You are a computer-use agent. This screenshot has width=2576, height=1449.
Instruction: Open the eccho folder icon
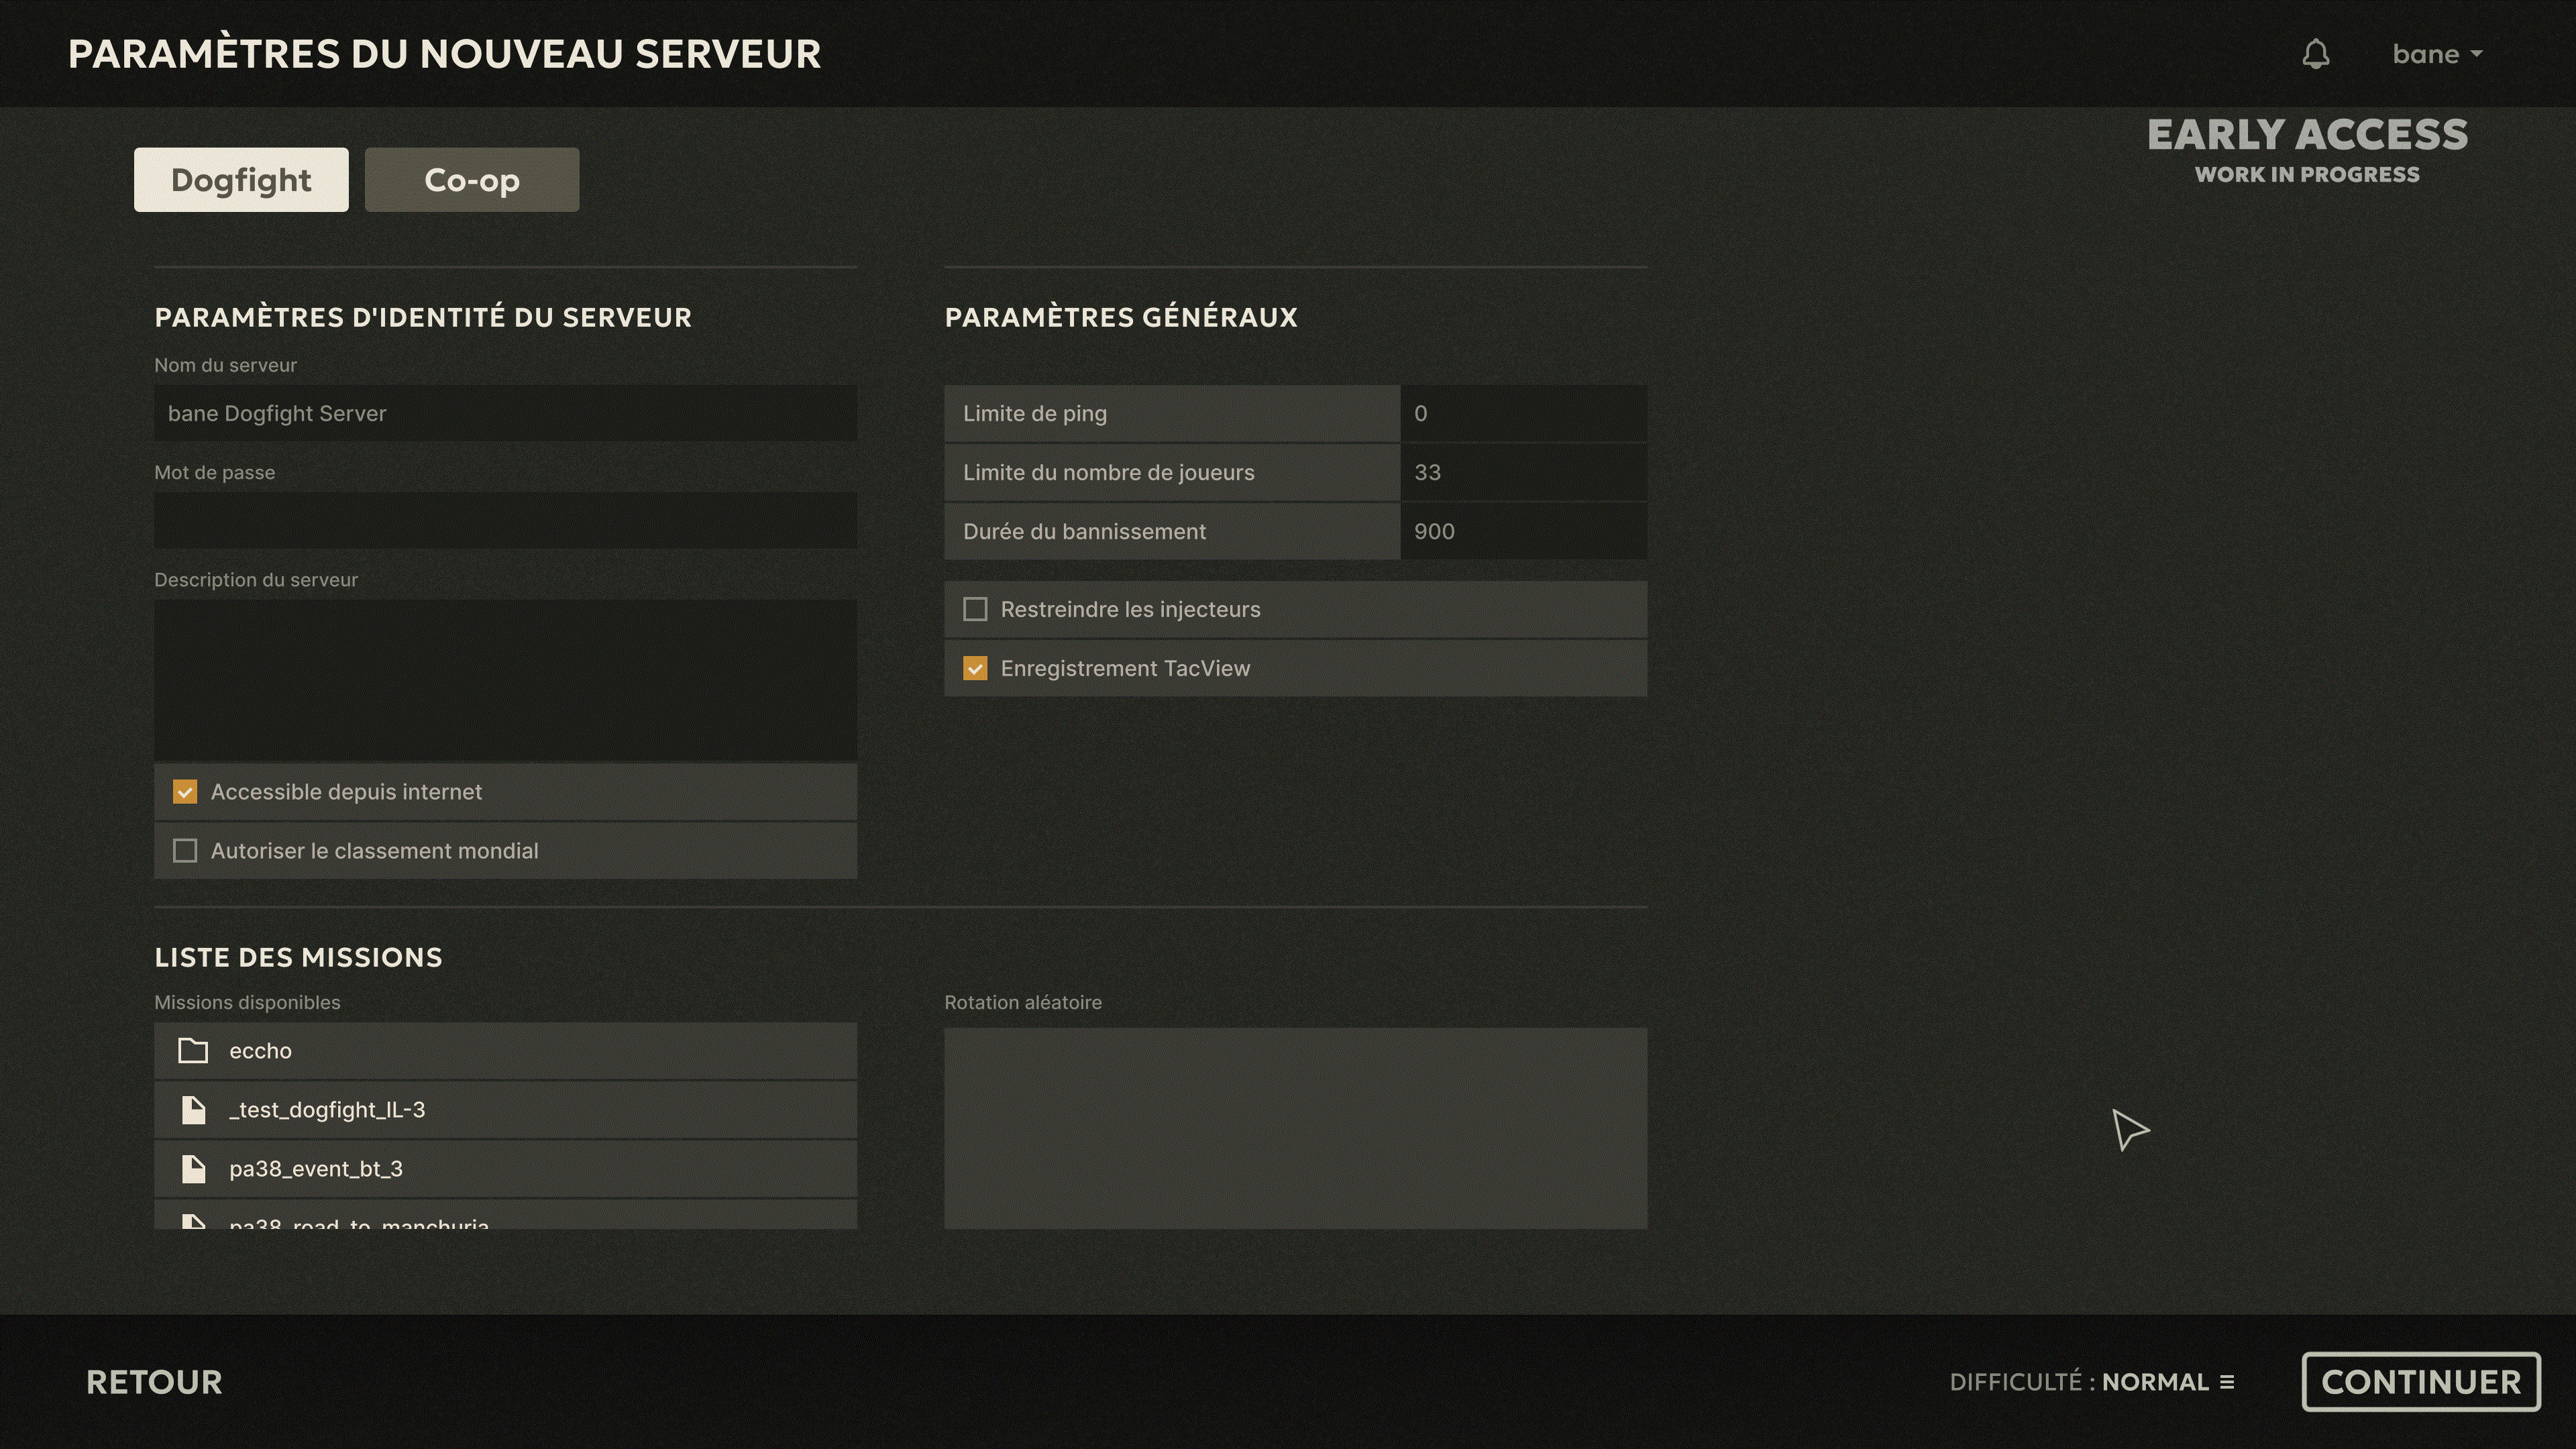[193, 1050]
